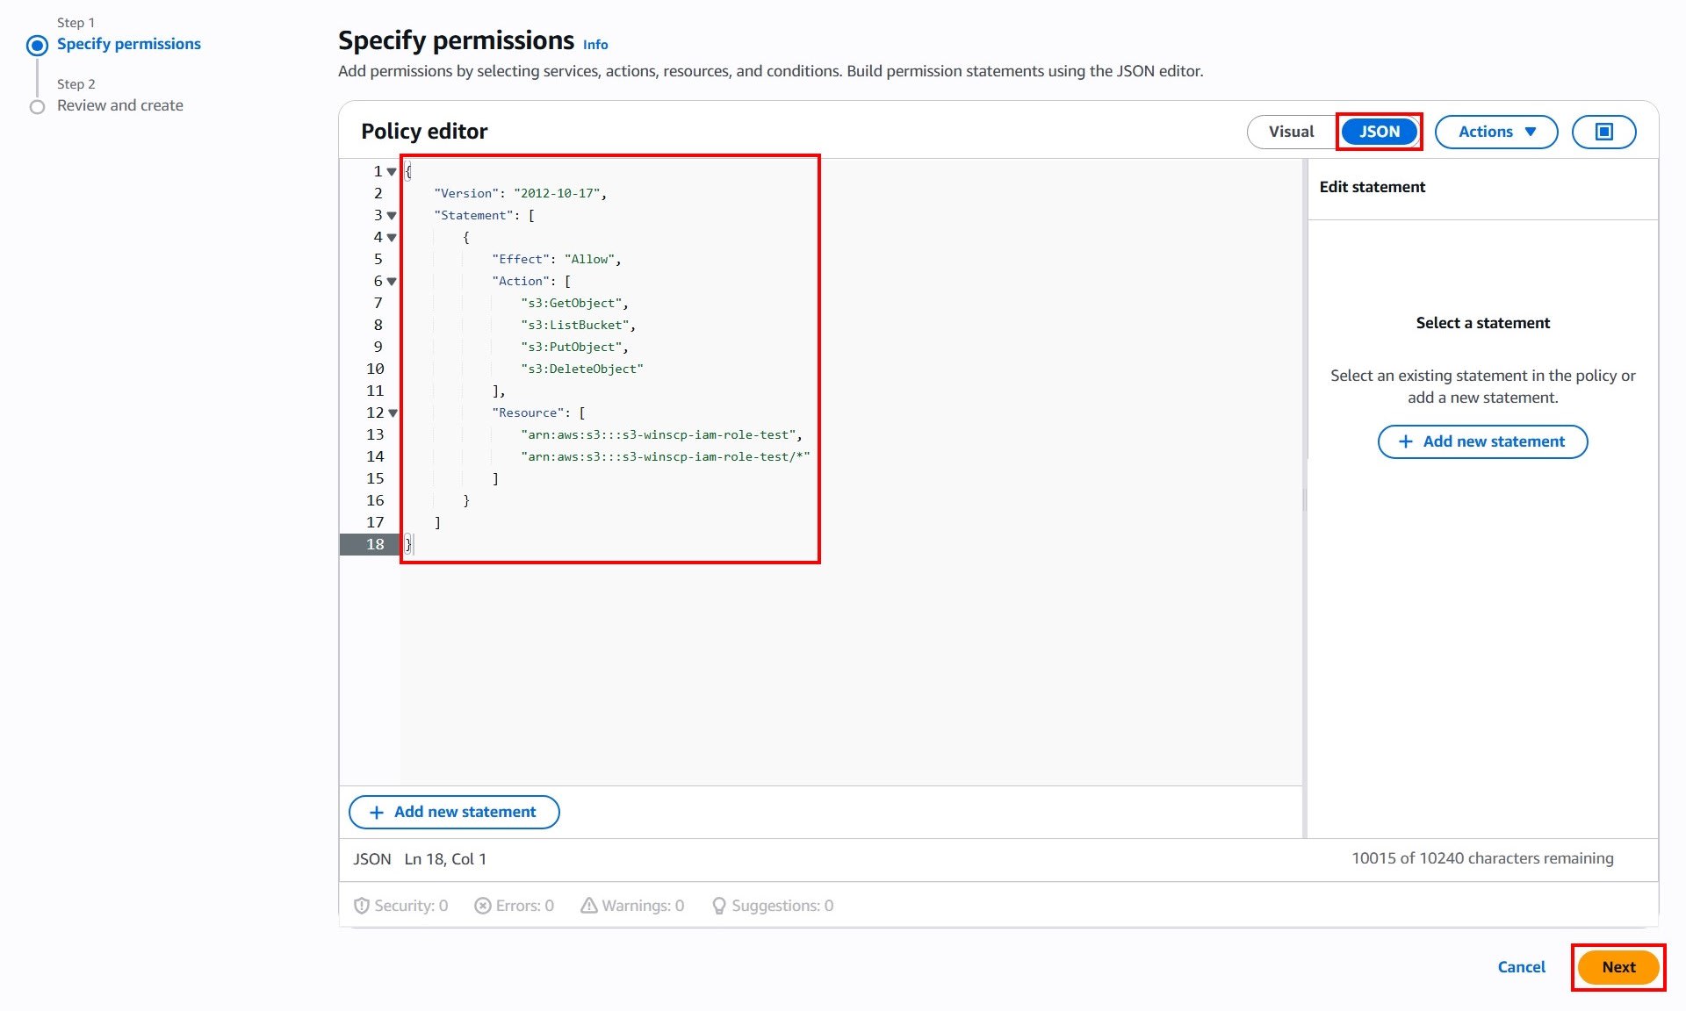Select the Step 2 Review and create indicator
The image size is (1686, 1011).
tap(37, 107)
